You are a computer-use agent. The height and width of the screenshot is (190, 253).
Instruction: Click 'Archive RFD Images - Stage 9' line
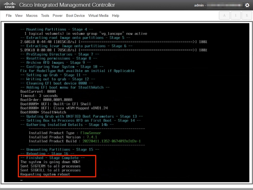pos(56,63)
